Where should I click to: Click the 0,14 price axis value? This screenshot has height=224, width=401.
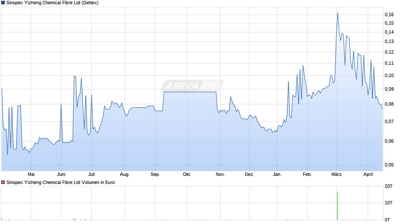[x=389, y=32]
